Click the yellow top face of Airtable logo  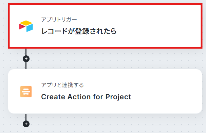[26, 23]
